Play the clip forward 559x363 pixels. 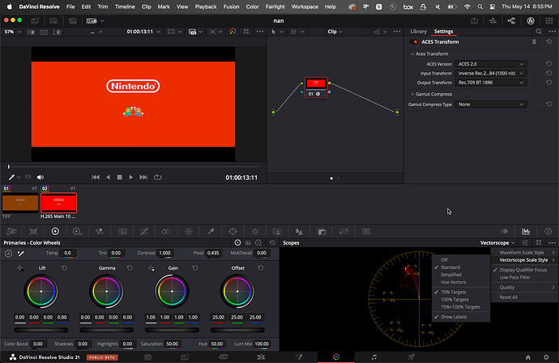[131, 177]
